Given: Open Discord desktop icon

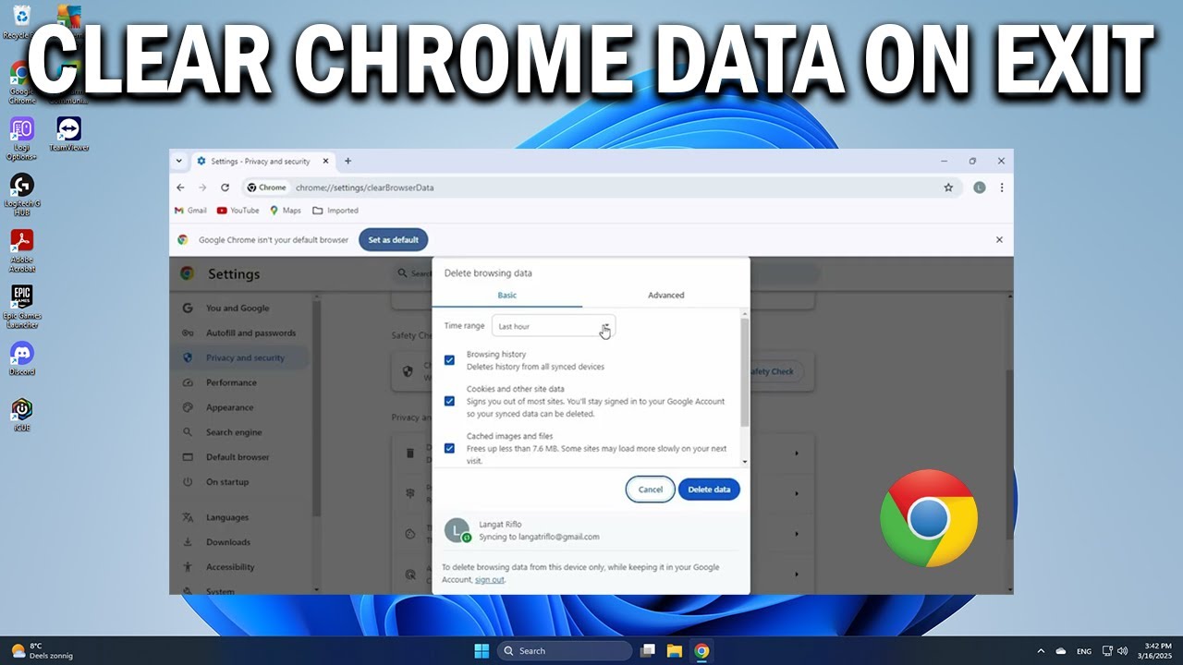Looking at the screenshot, I should coord(21,358).
